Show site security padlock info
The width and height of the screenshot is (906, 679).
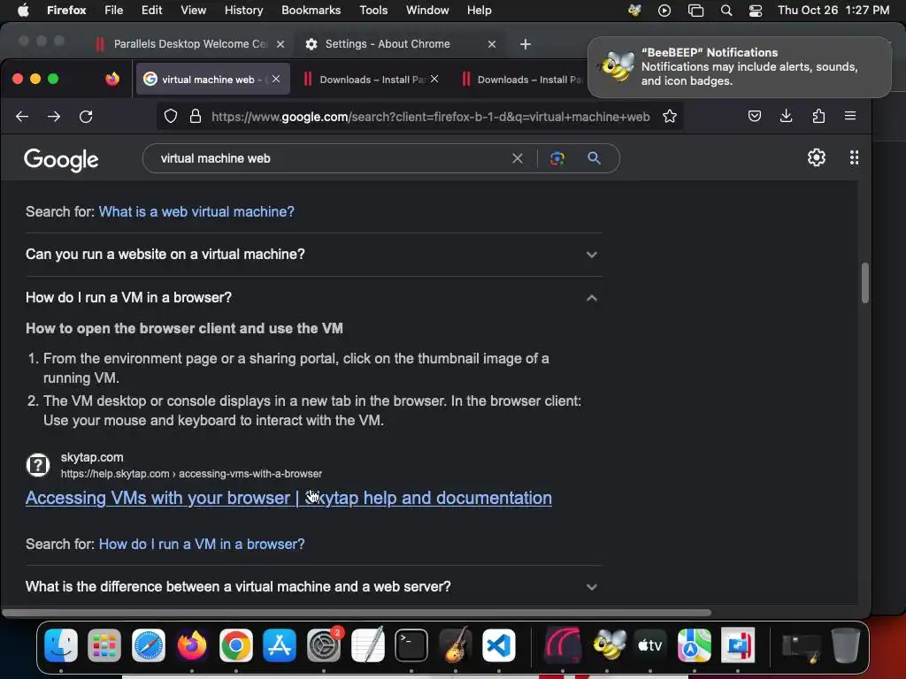(196, 117)
